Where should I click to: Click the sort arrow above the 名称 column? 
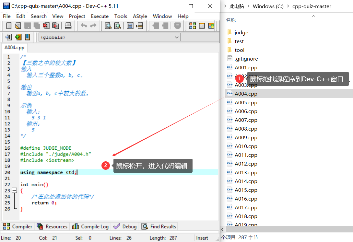[313, 16]
